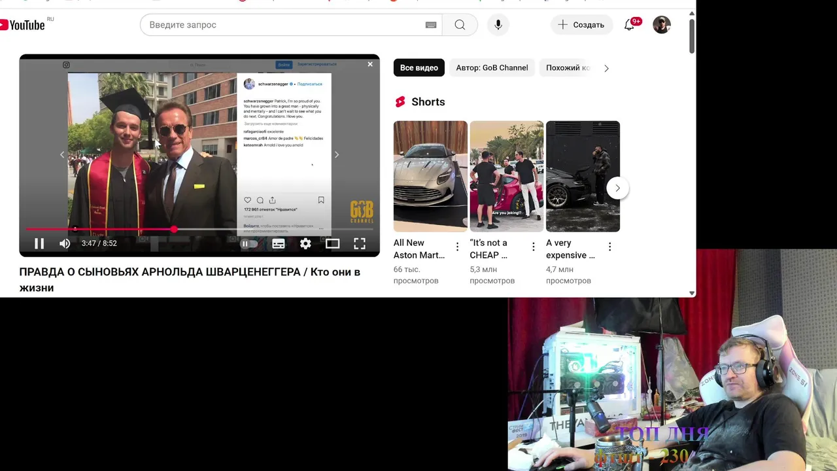This screenshot has width=837, height=471.
Task: Click the magnifier search button
Action: click(x=460, y=25)
